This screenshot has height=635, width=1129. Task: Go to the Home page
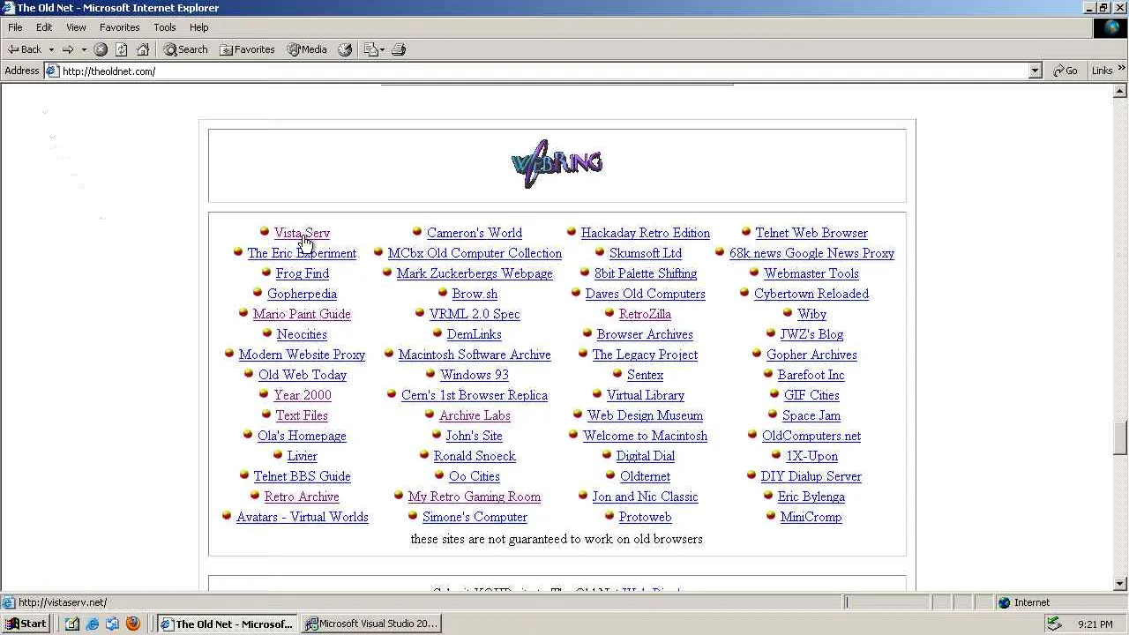[x=143, y=49]
